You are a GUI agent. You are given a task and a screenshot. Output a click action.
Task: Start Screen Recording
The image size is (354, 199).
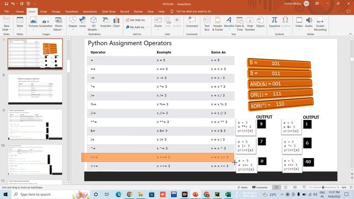pos(320,24)
